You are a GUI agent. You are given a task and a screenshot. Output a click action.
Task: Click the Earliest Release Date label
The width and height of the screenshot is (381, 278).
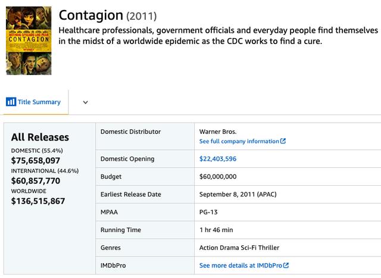[131, 195]
